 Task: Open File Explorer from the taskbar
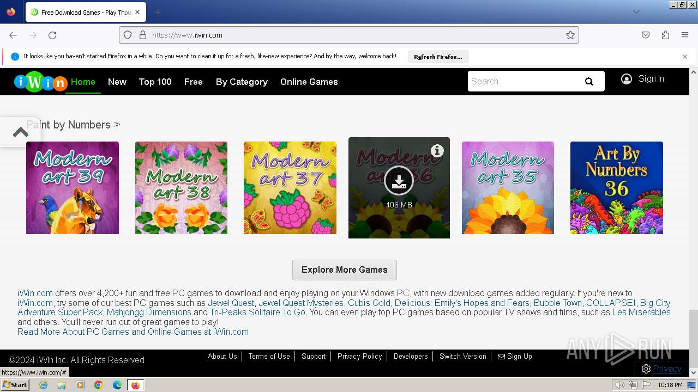coord(62,385)
